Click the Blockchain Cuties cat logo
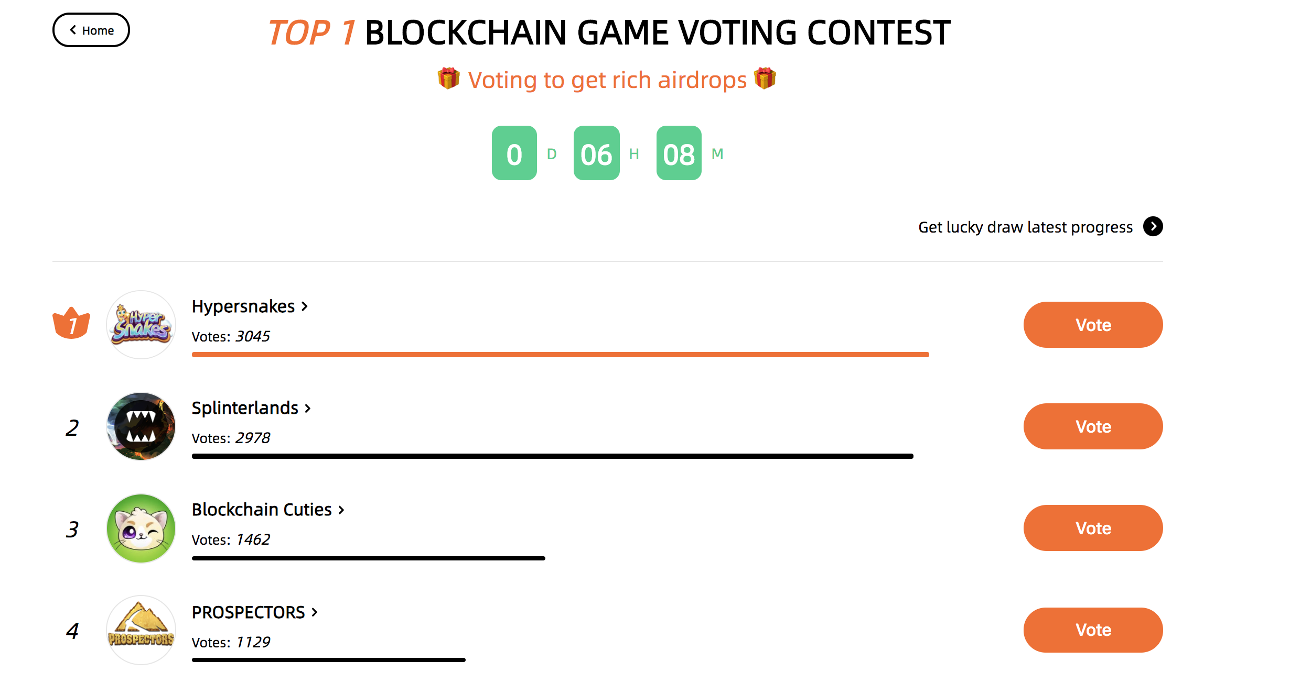1290x683 pixels. point(141,528)
